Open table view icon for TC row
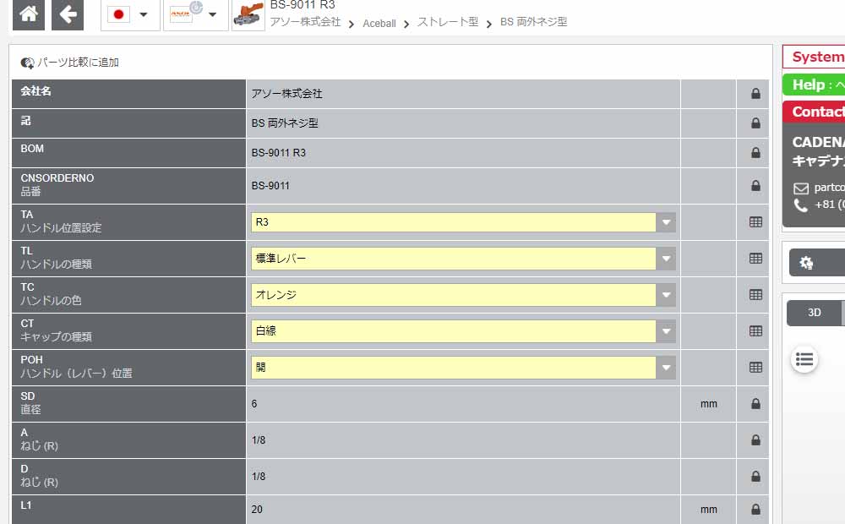The height and width of the screenshot is (524, 845). [x=755, y=295]
